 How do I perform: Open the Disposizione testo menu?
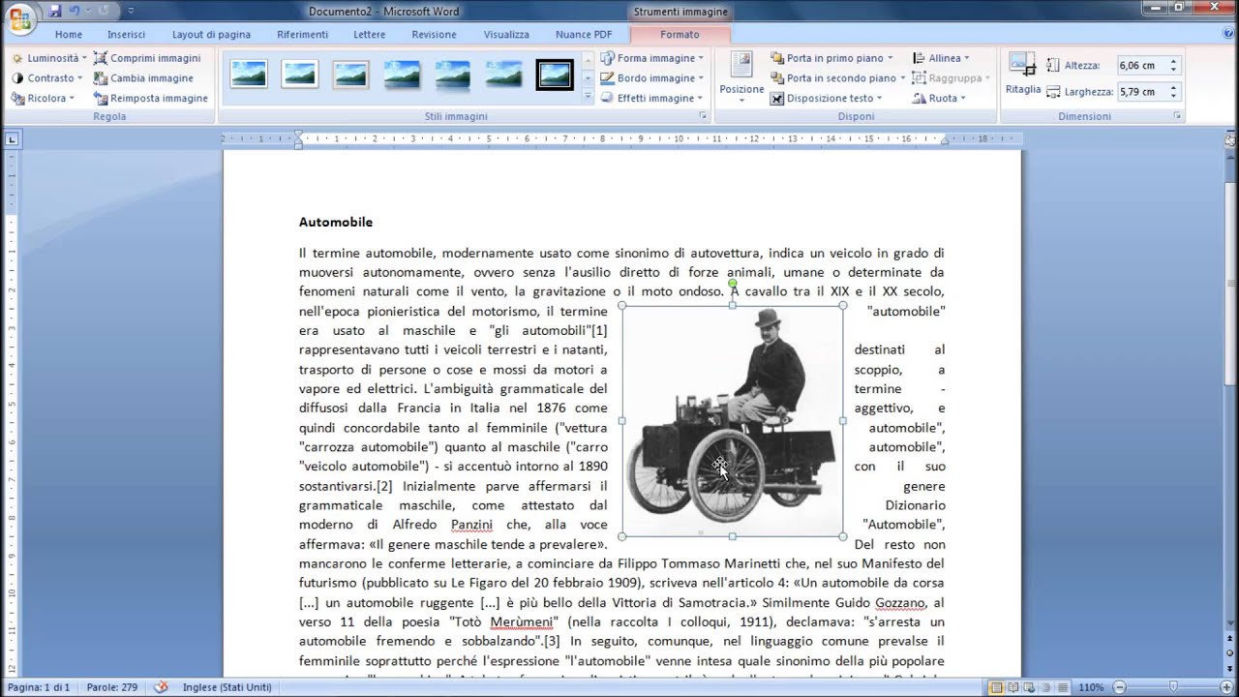[x=826, y=98]
